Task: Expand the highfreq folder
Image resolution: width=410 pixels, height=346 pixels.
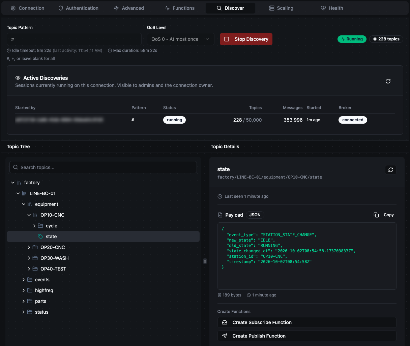Action: [24, 290]
